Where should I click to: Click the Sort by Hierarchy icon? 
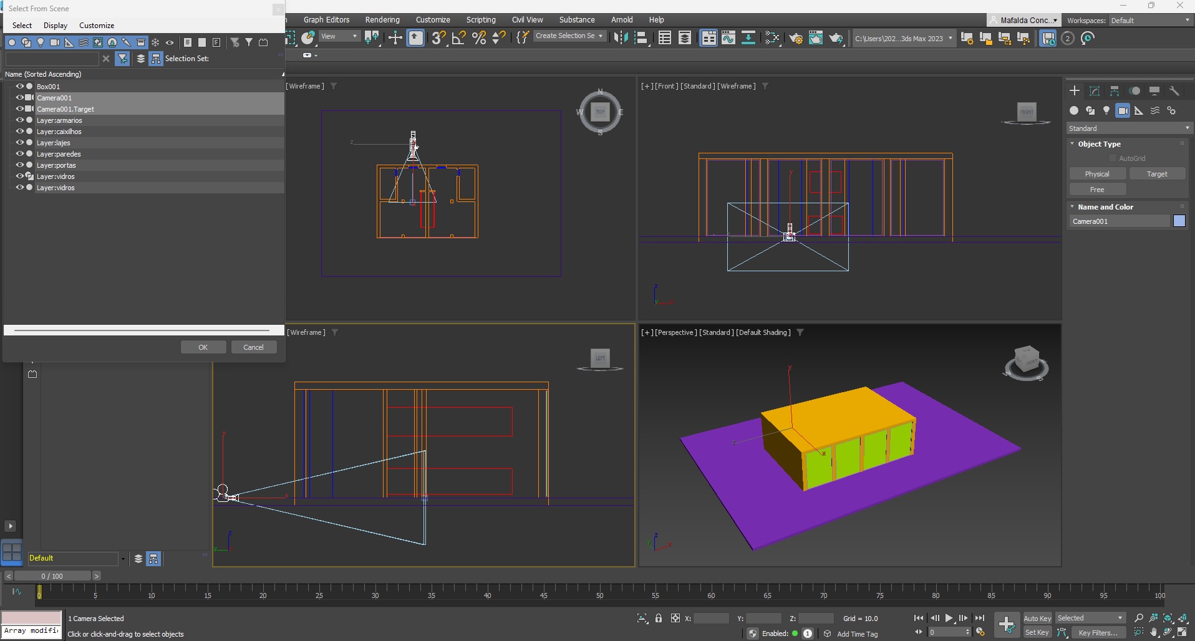tap(156, 59)
